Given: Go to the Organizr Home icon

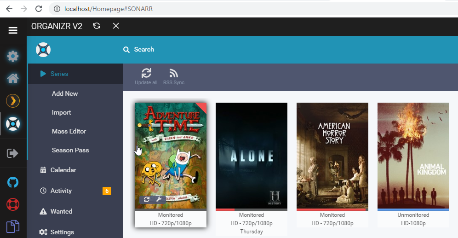Looking at the screenshot, I should (13, 78).
